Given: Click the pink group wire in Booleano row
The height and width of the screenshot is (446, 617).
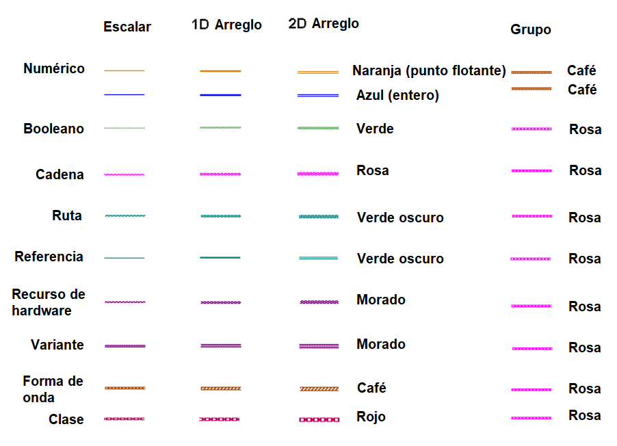Looking at the screenshot, I should click(531, 129).
